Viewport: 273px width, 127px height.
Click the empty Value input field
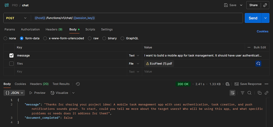tap(206, 72)
